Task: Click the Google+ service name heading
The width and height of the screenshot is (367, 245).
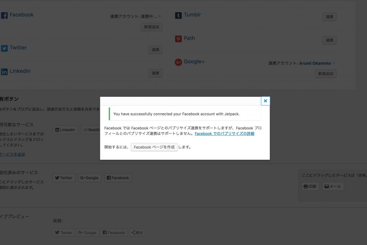Action: (194, 61)
